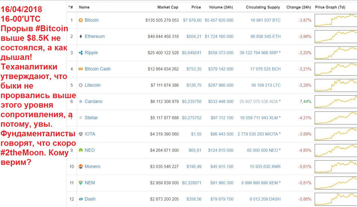The height and width of the screenshot is (207, 357).
Task: Open Bitcoin 7d price graph
Action: [x=336, y=20]
